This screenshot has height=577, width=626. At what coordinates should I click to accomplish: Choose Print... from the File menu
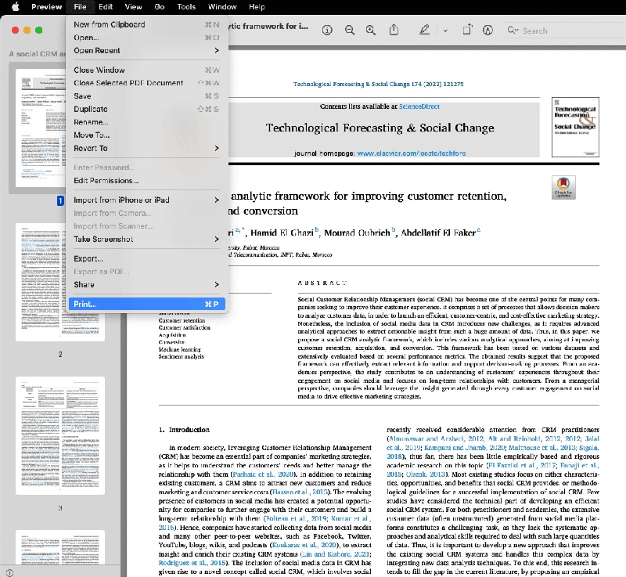(x=147, y=304)
